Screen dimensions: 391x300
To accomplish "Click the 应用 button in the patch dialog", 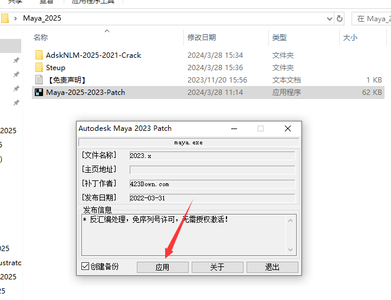I will 163,267.
